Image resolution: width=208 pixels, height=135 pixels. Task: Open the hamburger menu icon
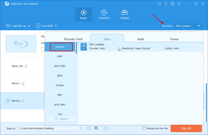pyautogui.click(x=179, y=4)
